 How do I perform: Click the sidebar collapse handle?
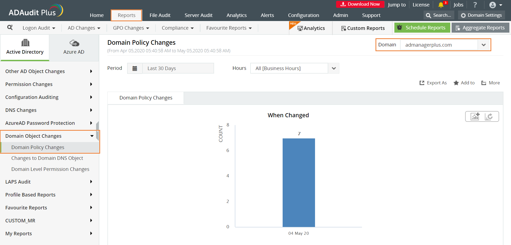[x=97, y=131]
